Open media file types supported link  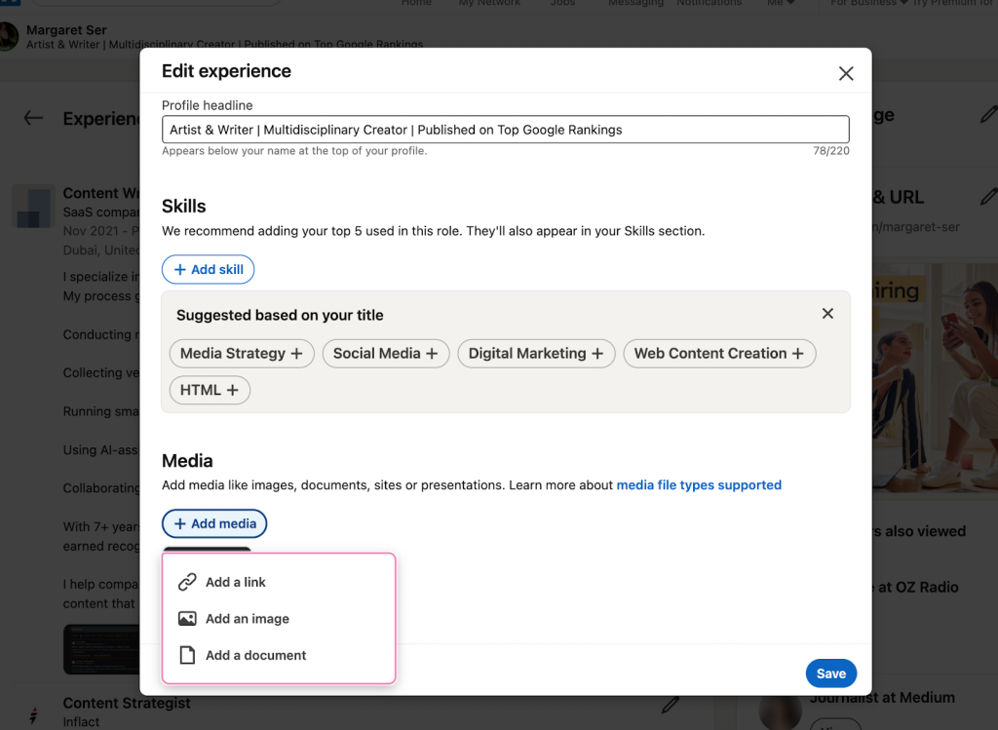(699, 484)
